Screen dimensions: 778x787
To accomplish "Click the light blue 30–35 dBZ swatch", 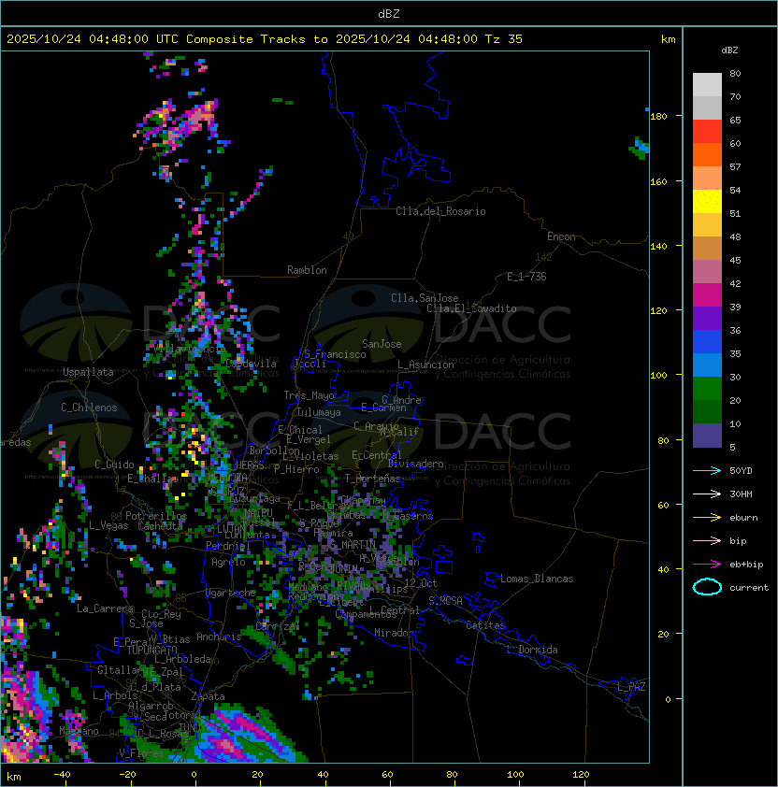I will [707, 365].
